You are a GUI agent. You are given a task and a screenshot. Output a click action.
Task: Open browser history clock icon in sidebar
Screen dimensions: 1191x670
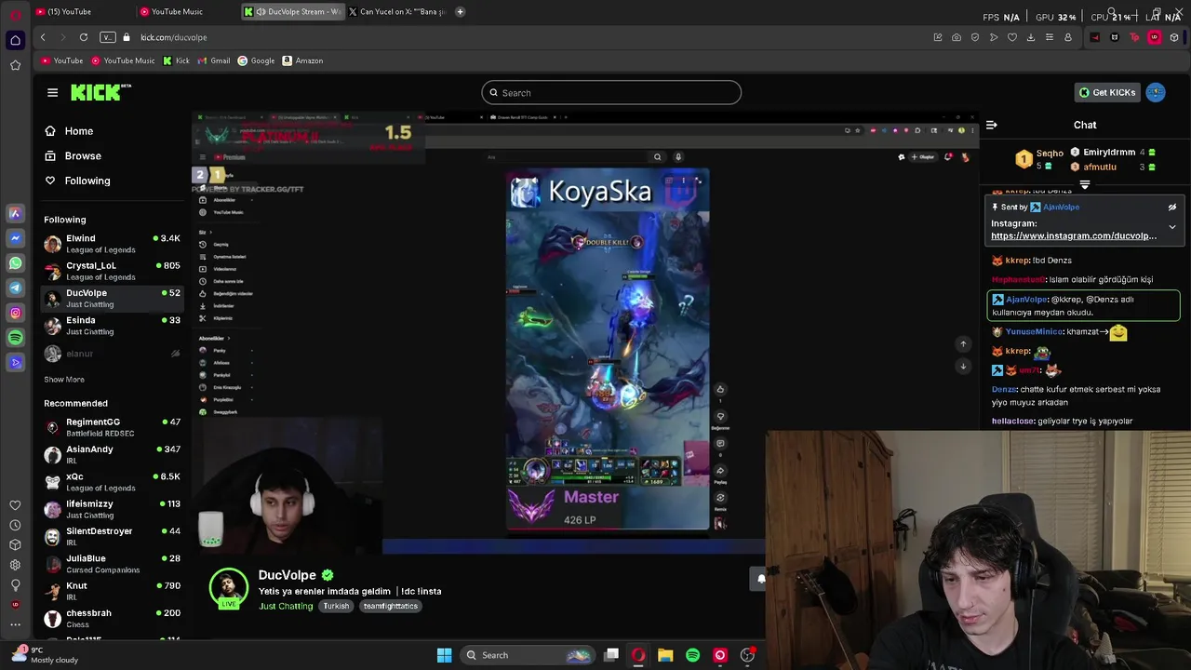pyautogui.click(x=15, y=525)
